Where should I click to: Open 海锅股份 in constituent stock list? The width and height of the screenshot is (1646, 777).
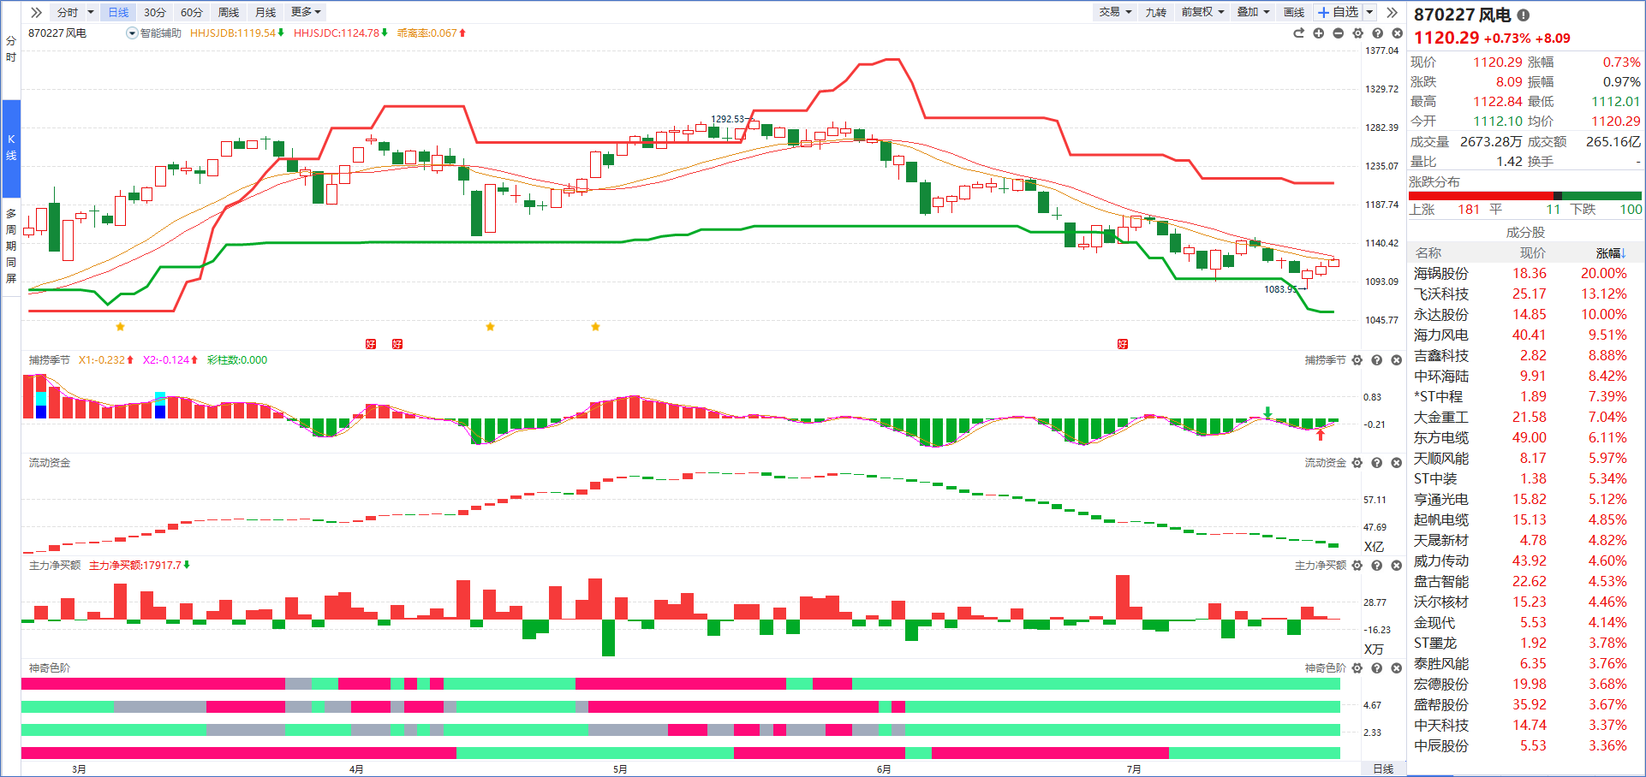pyautogui.click(x=1440, y=274)
